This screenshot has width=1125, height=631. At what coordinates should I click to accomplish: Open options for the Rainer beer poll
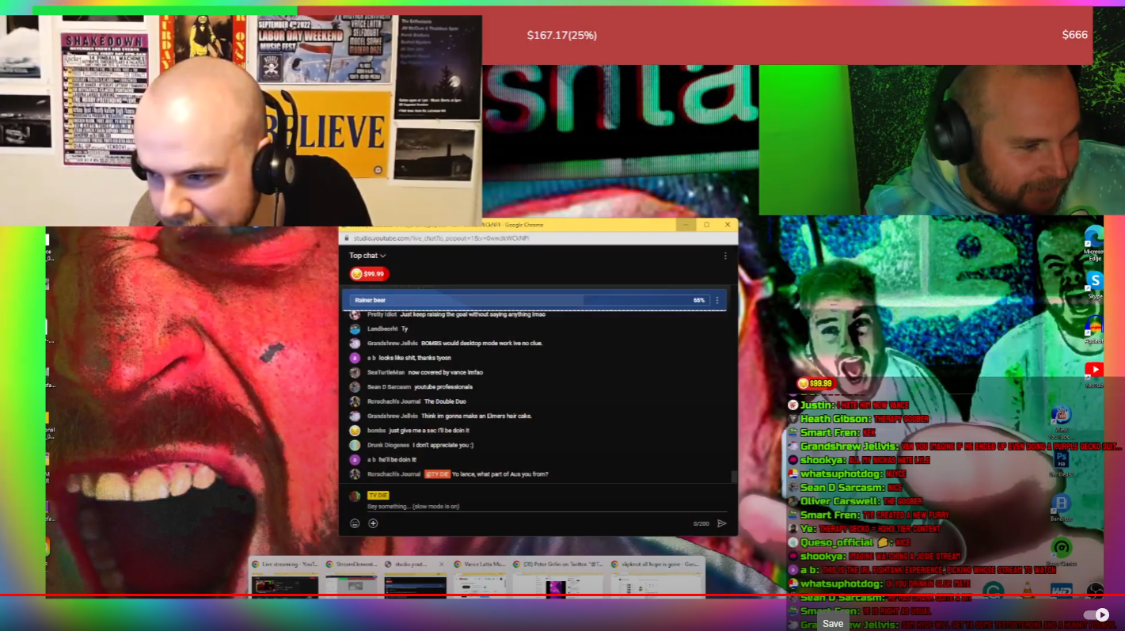717,300
